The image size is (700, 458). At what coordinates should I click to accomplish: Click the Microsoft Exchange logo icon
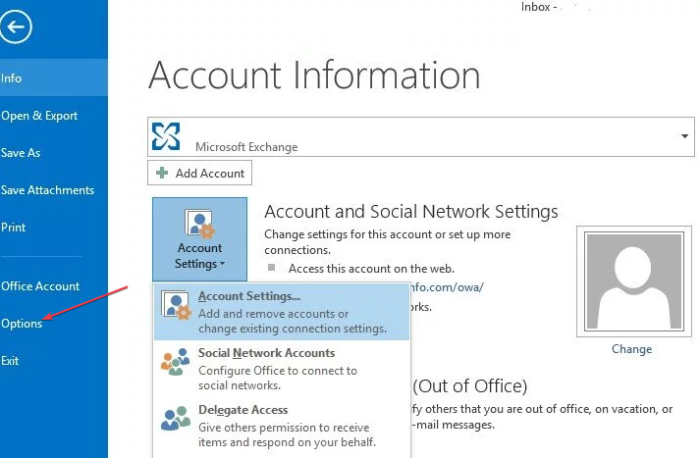point(166,136)
